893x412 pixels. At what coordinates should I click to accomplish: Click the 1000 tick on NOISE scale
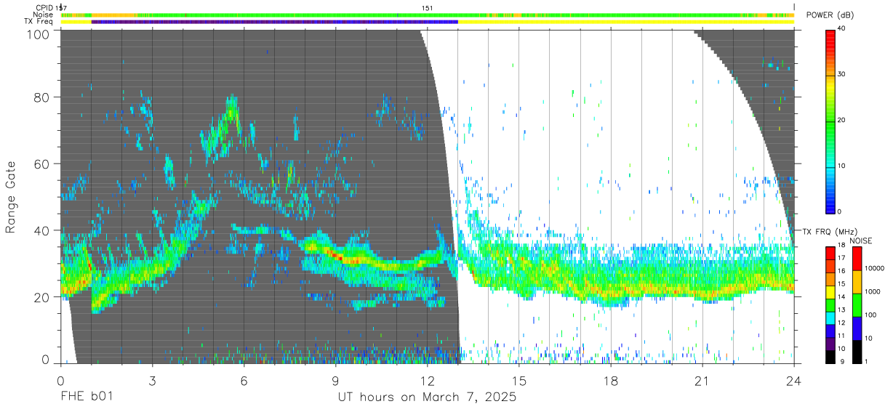tap(872, 291)
